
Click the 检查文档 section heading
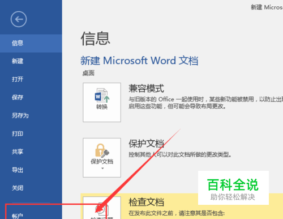[146, 202]
